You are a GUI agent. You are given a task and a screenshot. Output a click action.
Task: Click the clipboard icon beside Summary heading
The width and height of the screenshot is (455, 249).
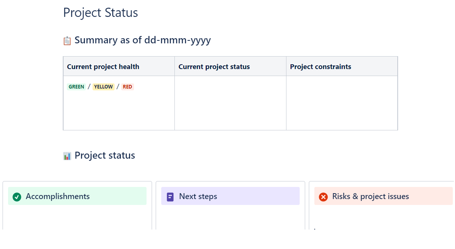[67, 41]
